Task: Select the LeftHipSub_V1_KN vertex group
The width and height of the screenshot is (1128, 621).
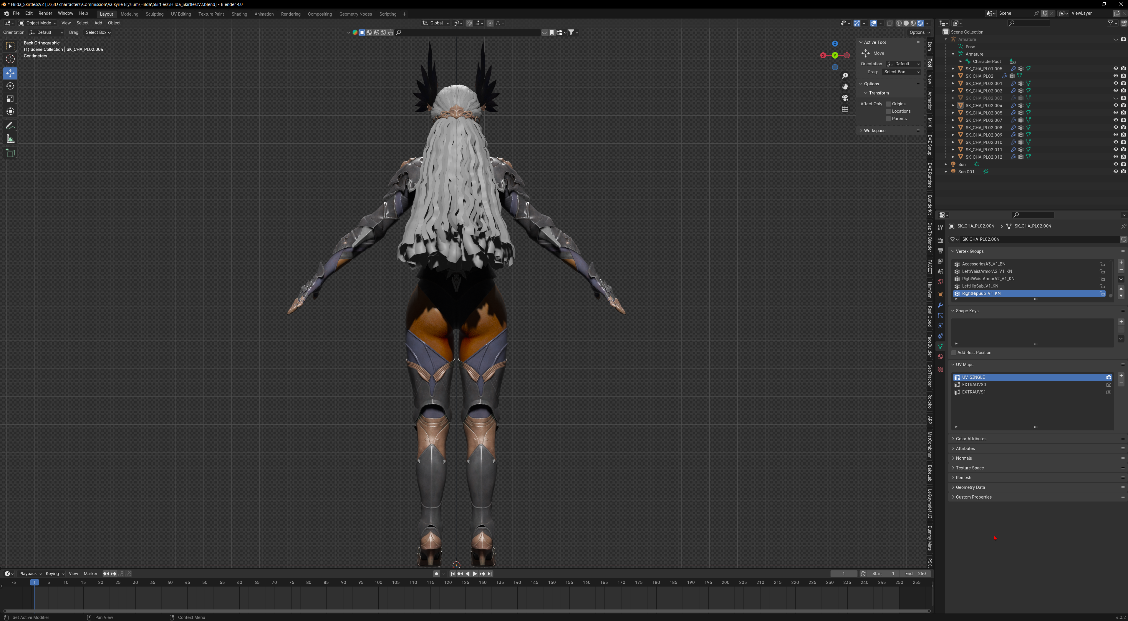Action: (1029, 286)
